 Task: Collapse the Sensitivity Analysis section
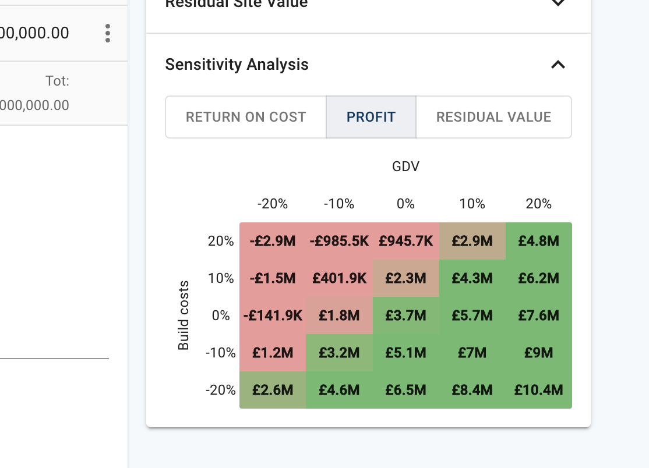(x=558, y=65)
